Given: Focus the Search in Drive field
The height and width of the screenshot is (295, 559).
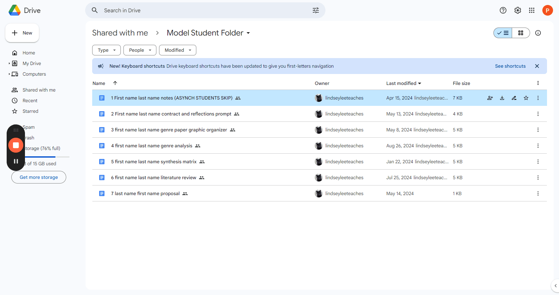Looking at the screenshot, I should click(x=205, y=10).
